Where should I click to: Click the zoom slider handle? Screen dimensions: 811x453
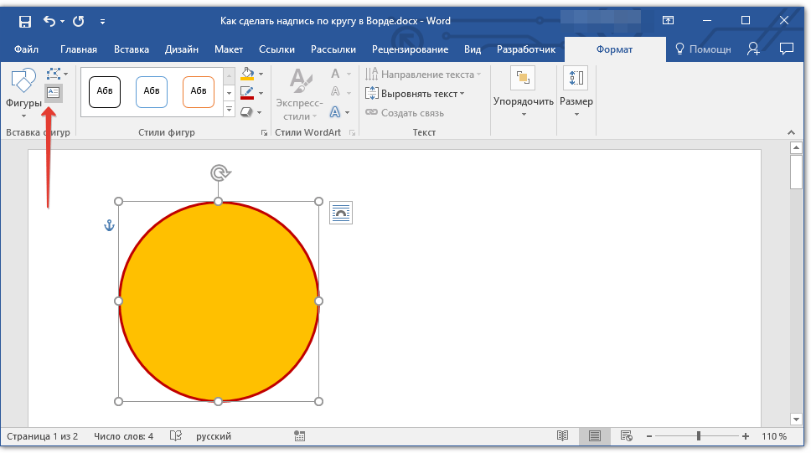pyautogui.click(x=699, y=436)
